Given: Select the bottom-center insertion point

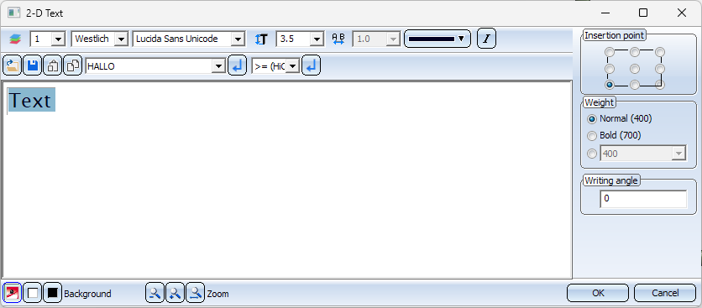Looking at the screenshot, I should pyautogui.click(x=634, y=85).
